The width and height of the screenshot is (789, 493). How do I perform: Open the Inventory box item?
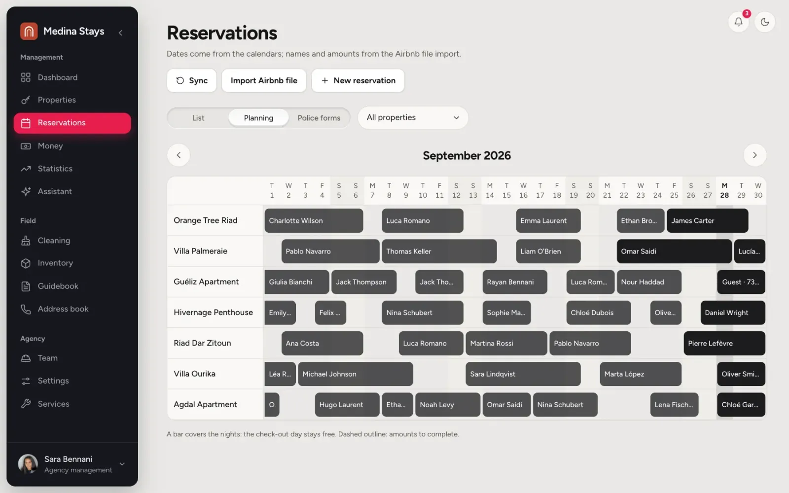click(72, 263)
